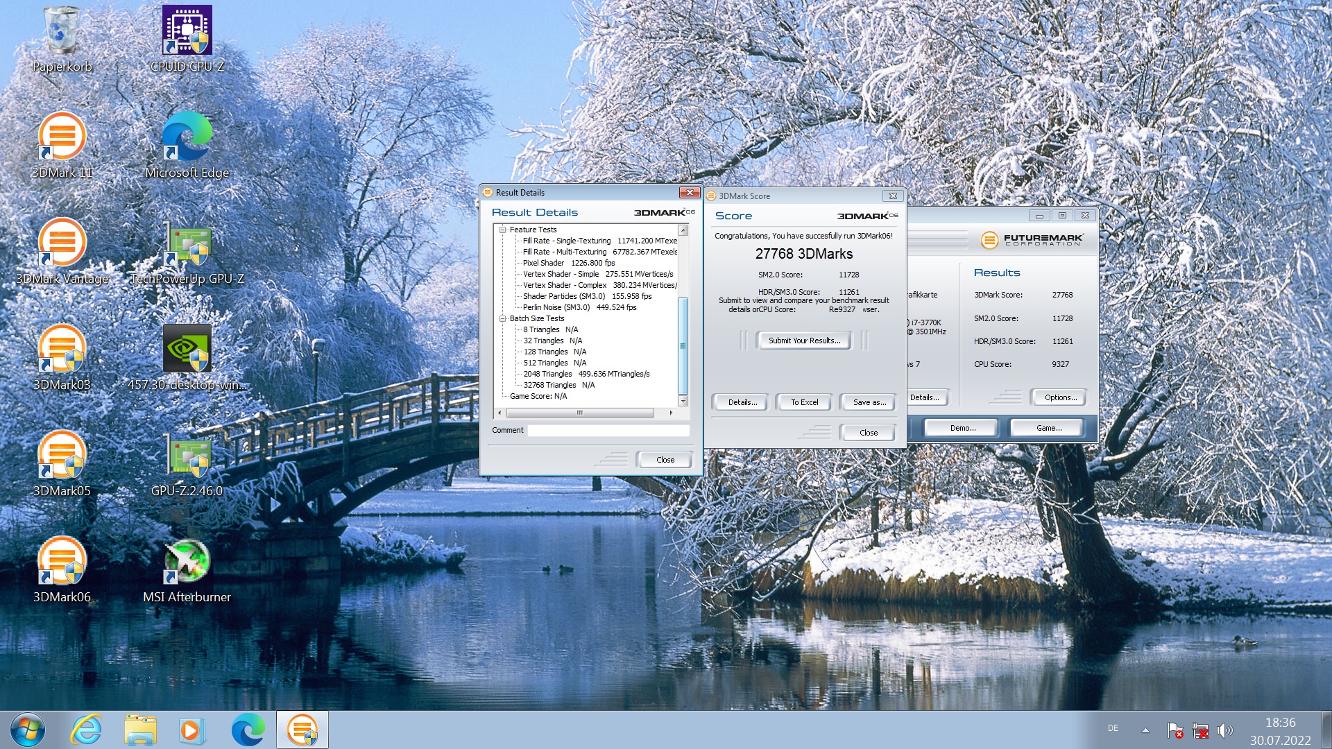The image size is (1332, 749).
Task: Open the Papierkorb recycle bin
Action: click(x=62, y=32)
